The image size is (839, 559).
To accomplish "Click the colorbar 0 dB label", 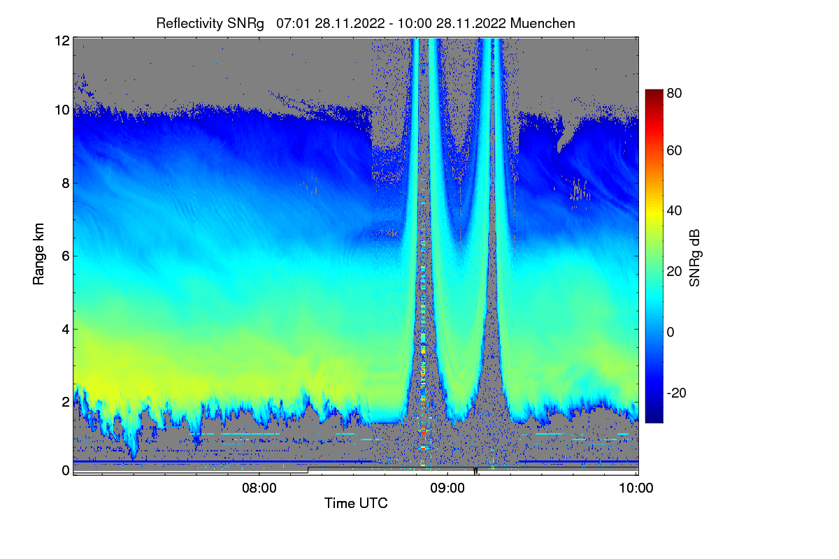I will 671,333.
